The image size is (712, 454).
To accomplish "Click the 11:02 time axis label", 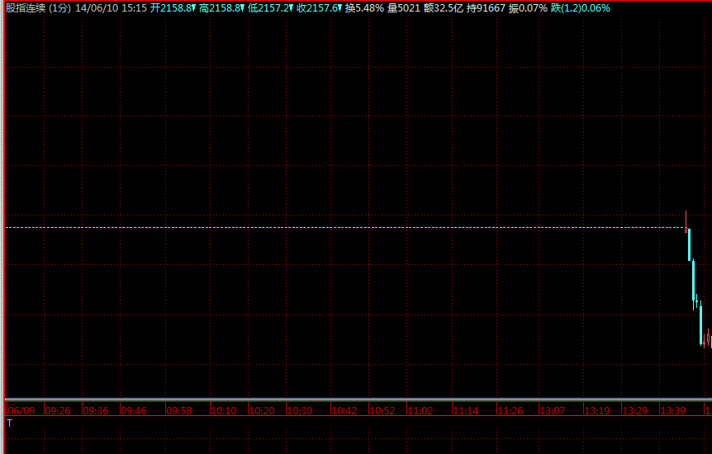I will coord(420,410).
